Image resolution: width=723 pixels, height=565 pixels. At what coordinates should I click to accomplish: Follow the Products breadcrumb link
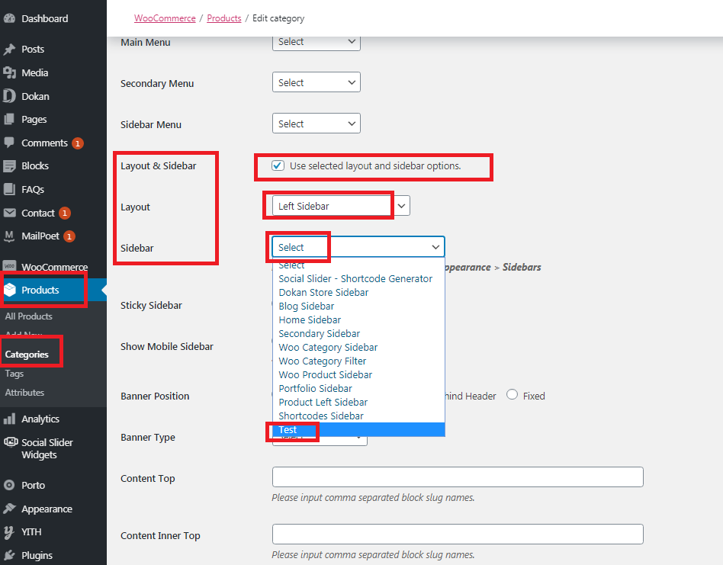click(224, 18)
